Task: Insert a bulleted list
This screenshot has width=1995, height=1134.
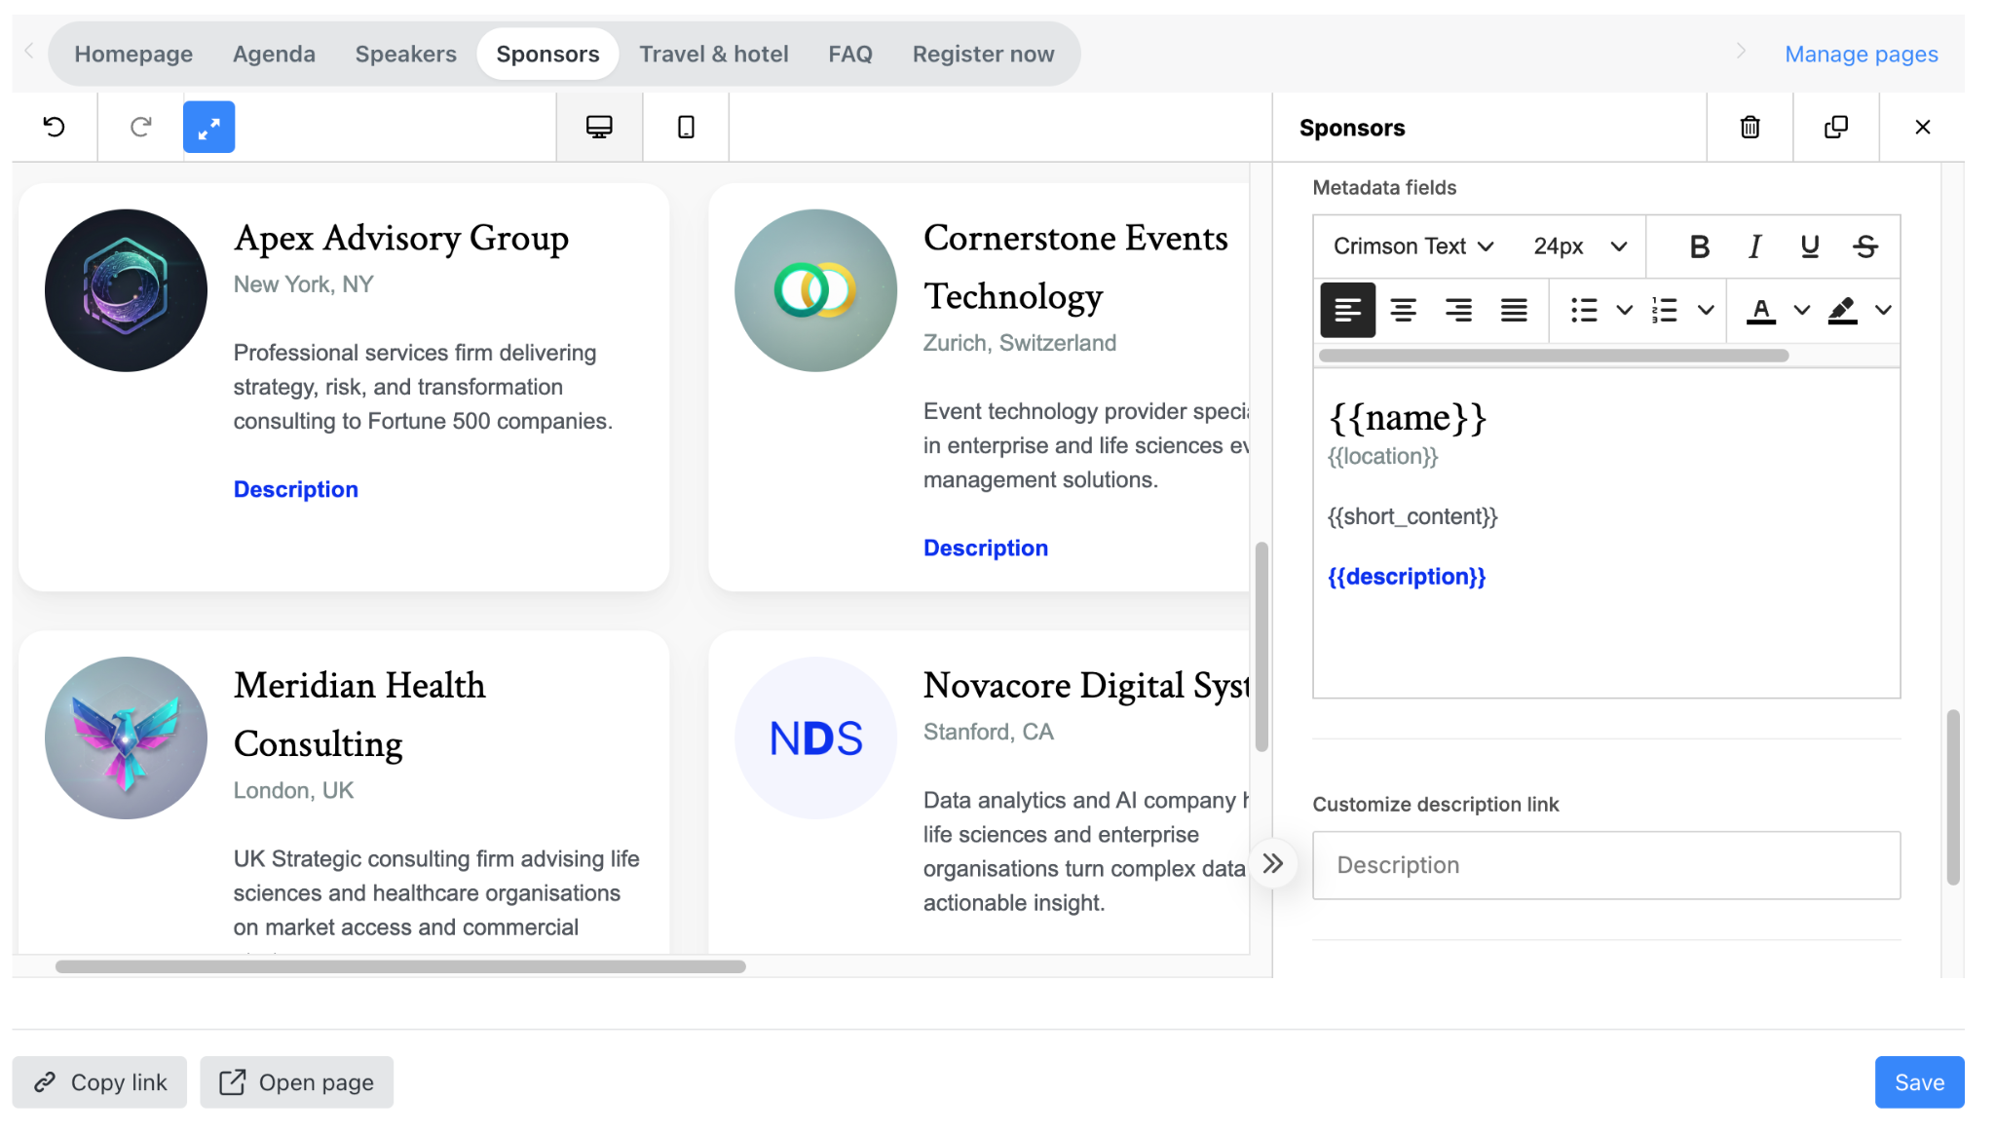Action: point(1584,310)
